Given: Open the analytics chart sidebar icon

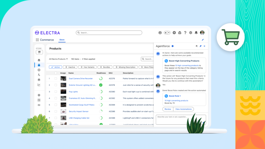Looking at the screenshot, I should pyautogui.click(x=39, y=85).
